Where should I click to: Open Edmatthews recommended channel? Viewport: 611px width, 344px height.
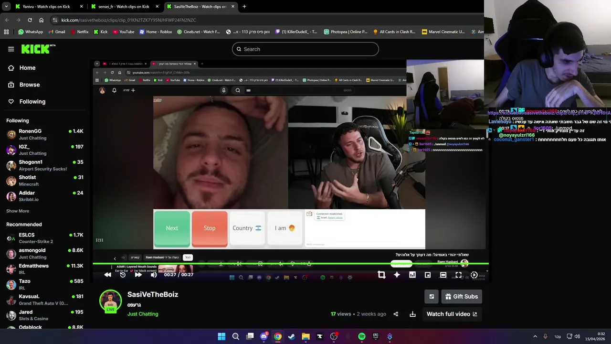pos(45,269)
